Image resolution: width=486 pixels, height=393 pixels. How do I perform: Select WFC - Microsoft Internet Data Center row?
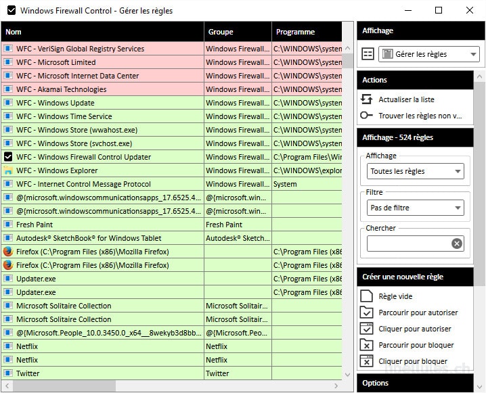coord(172,76)
